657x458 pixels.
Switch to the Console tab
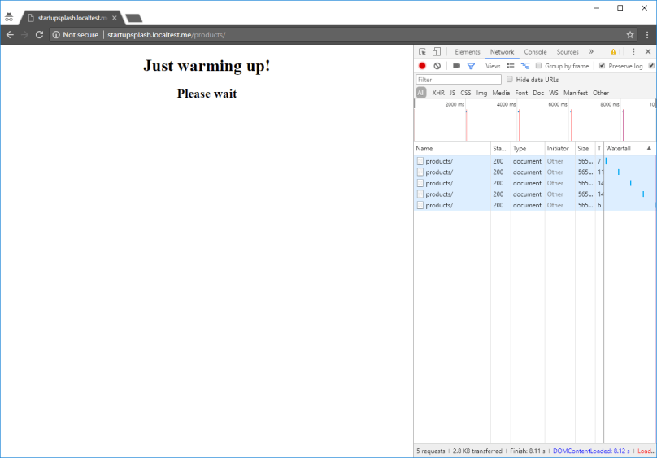click(535, 52)
